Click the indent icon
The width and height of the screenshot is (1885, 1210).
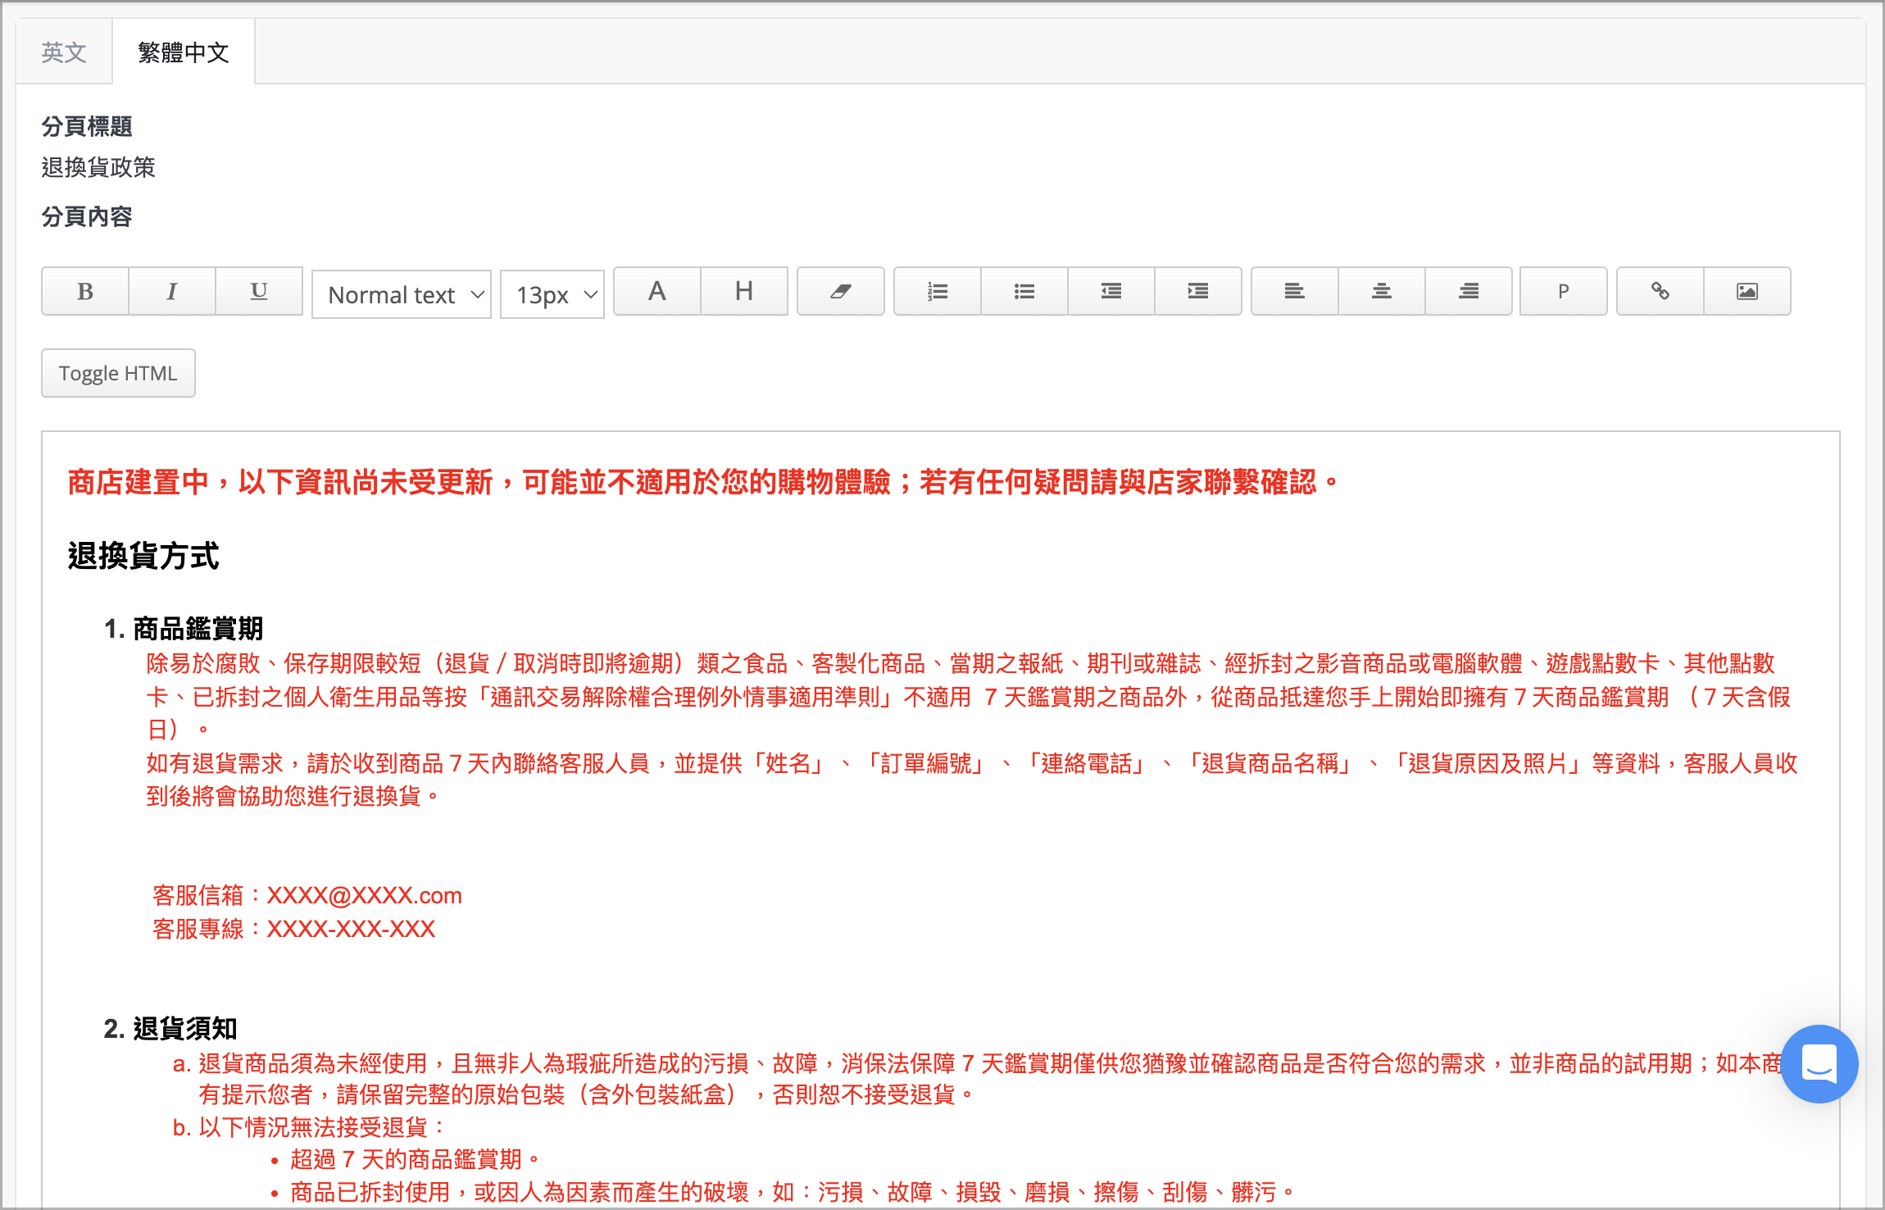tap(1198, 291)
